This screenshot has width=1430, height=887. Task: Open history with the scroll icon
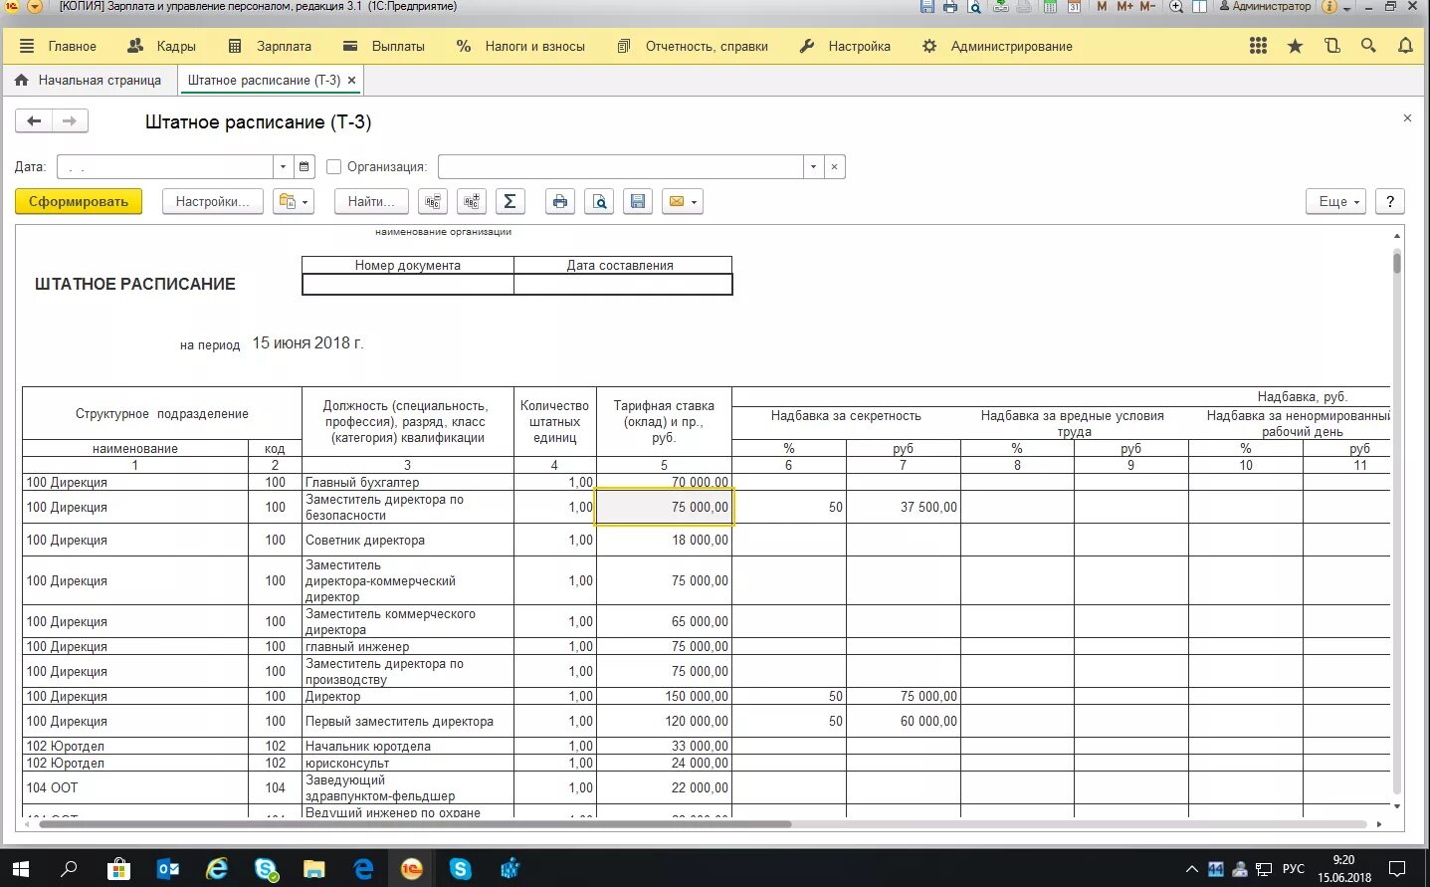(x=1332, y=46)
